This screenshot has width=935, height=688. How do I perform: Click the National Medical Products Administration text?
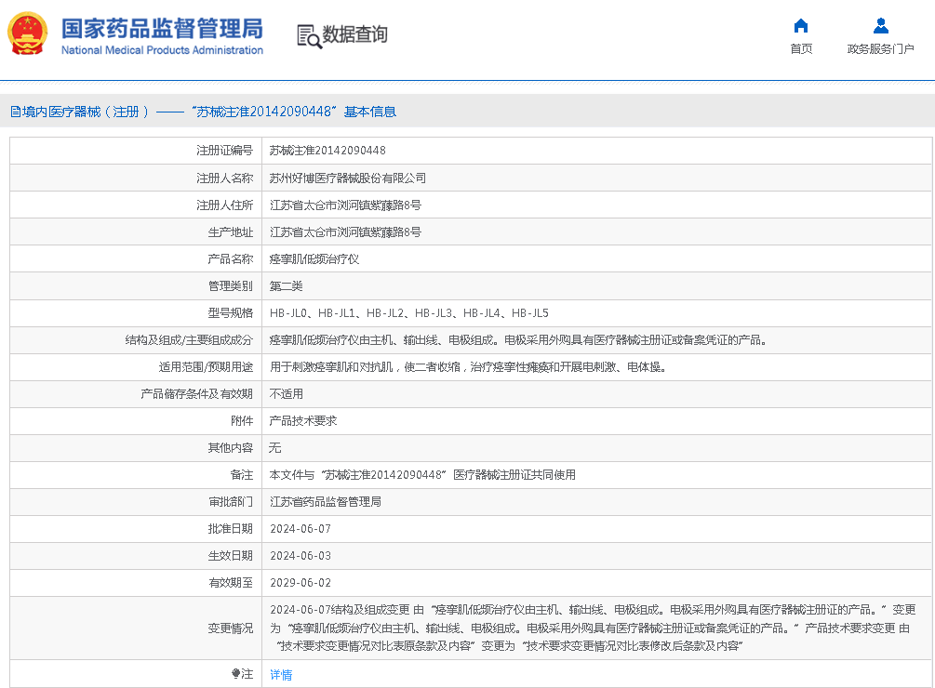(162, 50)
